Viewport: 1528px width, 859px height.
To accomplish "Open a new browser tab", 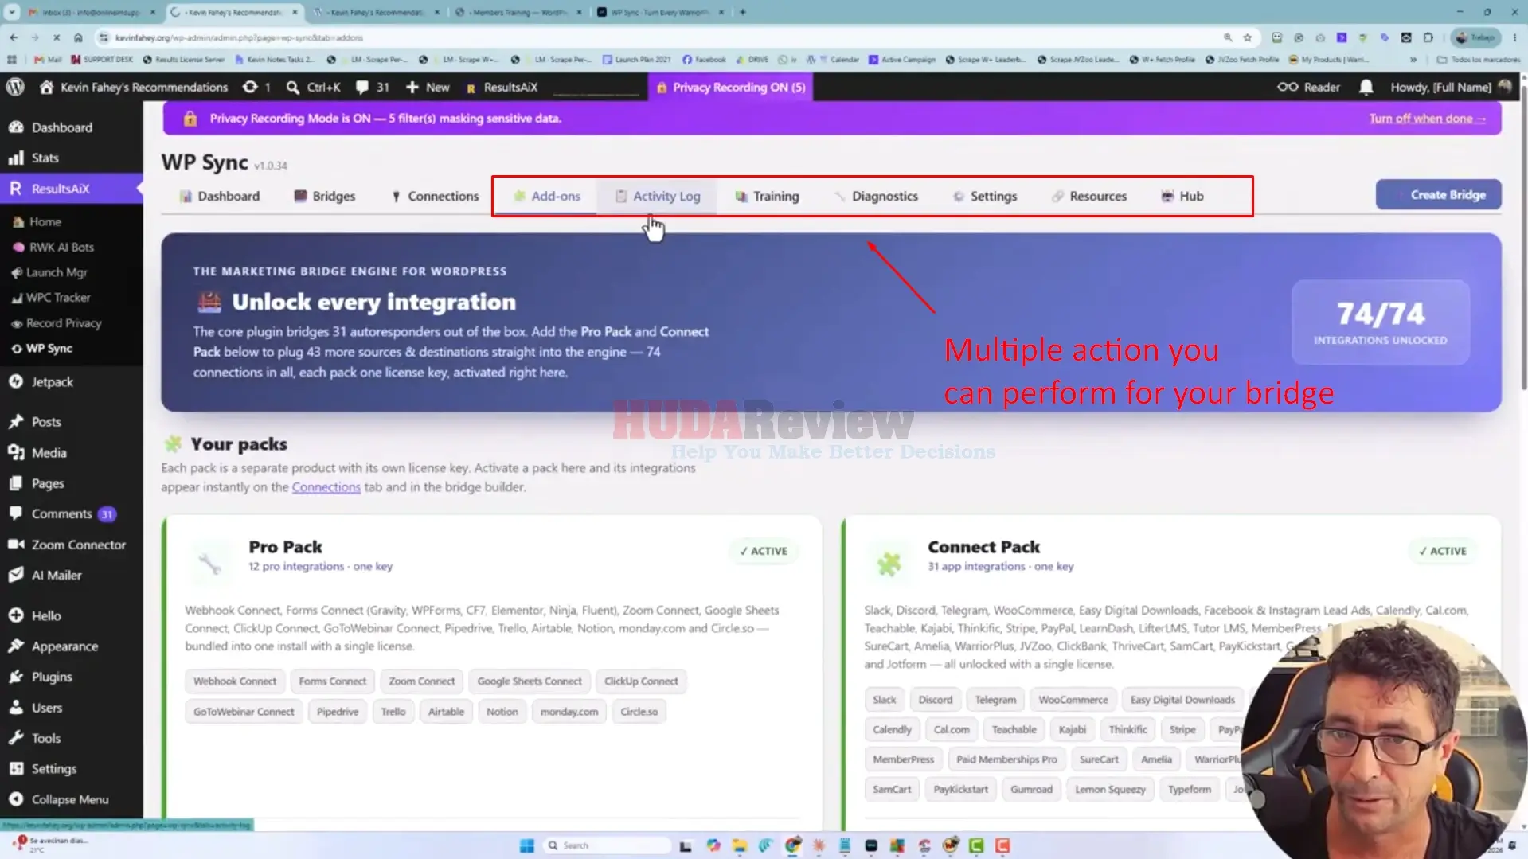I will (743, 12).
